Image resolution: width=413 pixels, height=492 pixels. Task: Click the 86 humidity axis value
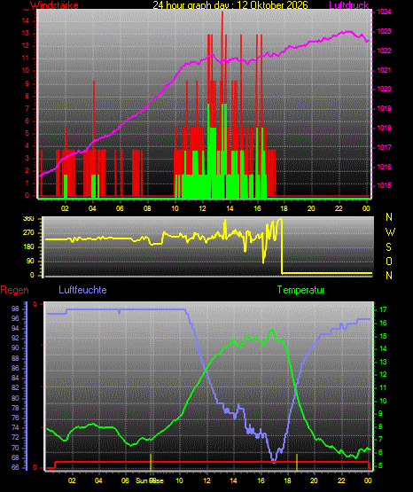point(15,368)
